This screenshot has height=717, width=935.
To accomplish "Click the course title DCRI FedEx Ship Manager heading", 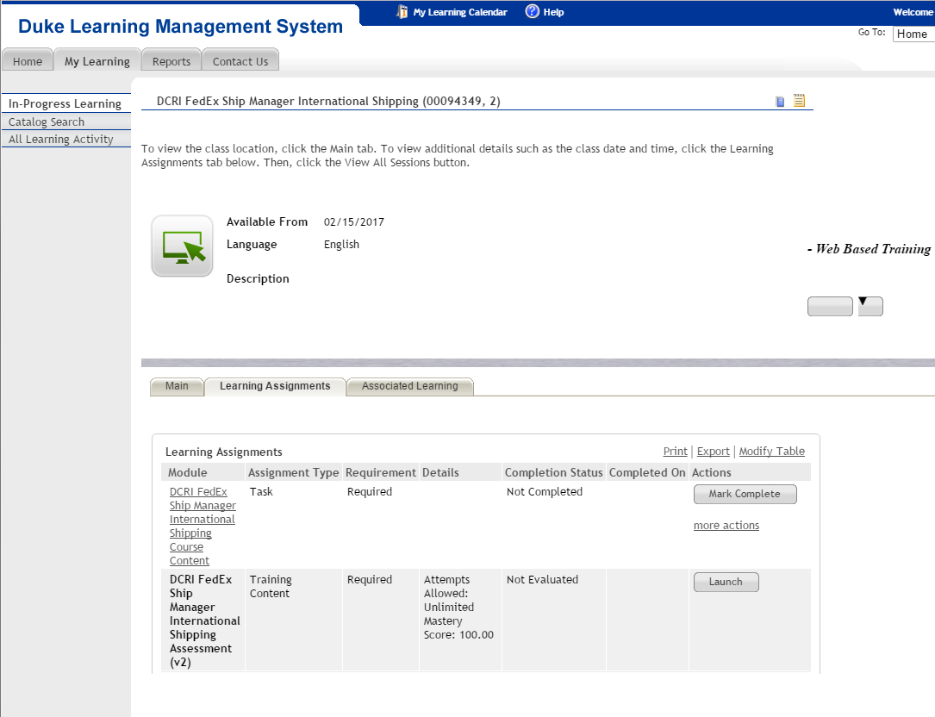I will (328, 101).
